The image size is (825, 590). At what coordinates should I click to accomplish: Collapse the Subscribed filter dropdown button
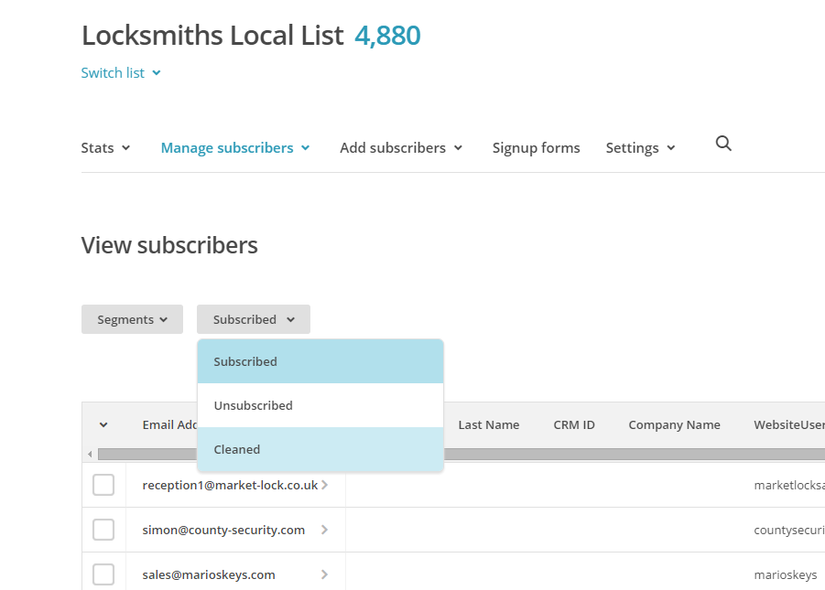pyautogui.click(x=253, y=319)
